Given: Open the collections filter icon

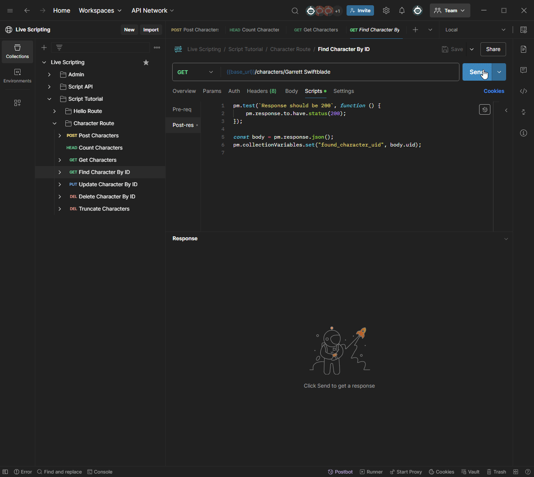Looking at the screenshot, I should click(59, 48).
